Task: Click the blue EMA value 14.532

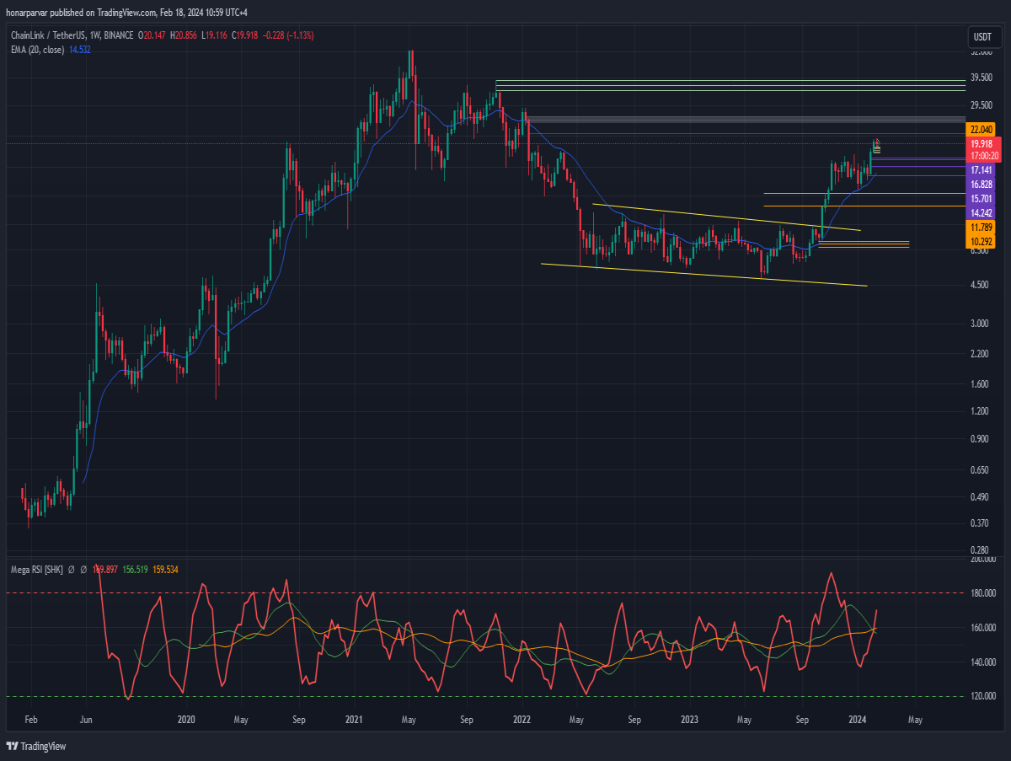Action: [79, 50]
